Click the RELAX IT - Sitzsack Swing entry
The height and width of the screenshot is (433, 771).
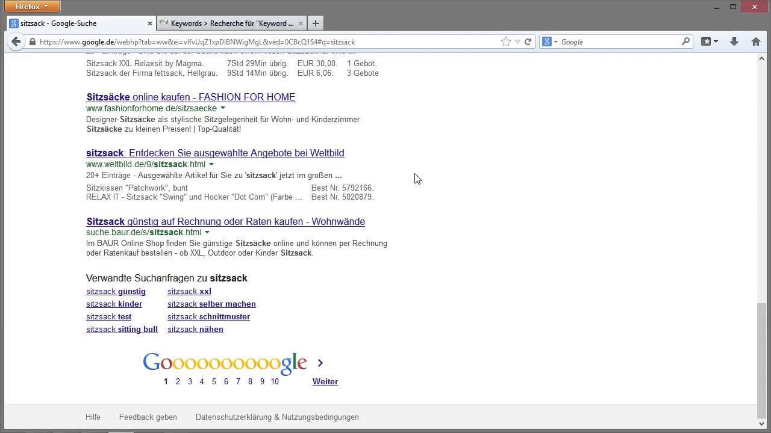coord(194,197)
